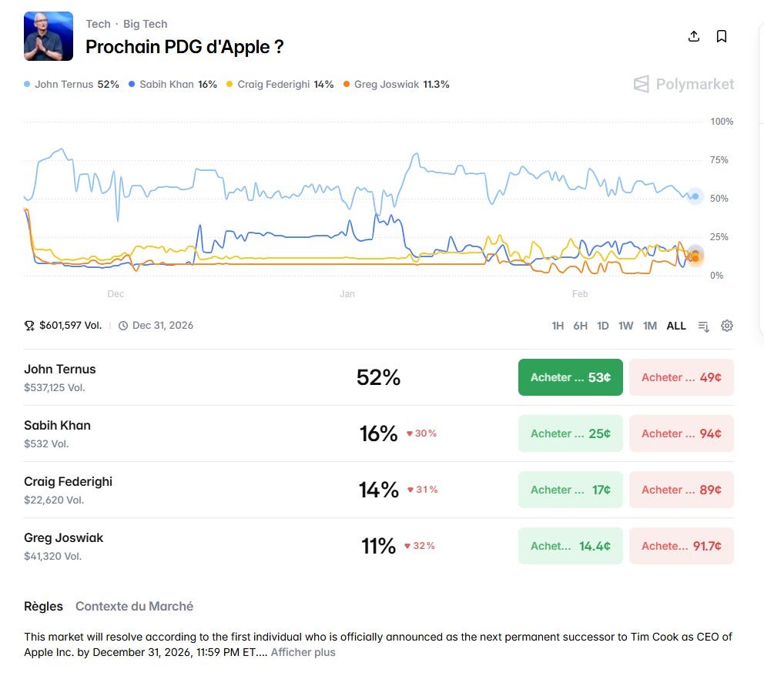
Task: Select the 1W chart timeframe
Action: point(625,326)
